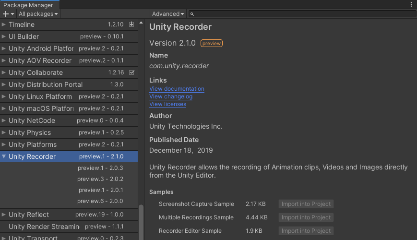
Task: Open the View changelog link
Action: (x=171, y=96)
